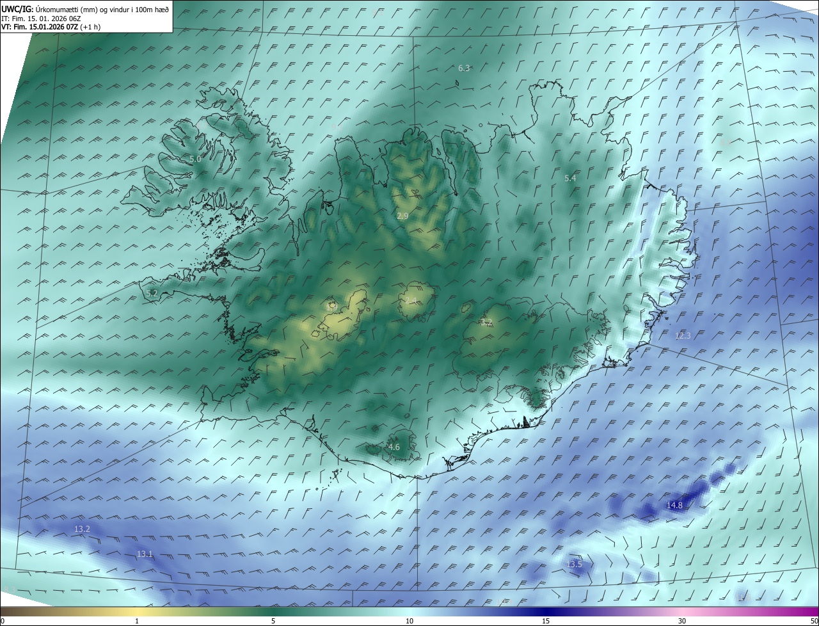Select the 30 tick on the color bar
The height and width of the screenshot is (626, 819).
pos(682,621)
